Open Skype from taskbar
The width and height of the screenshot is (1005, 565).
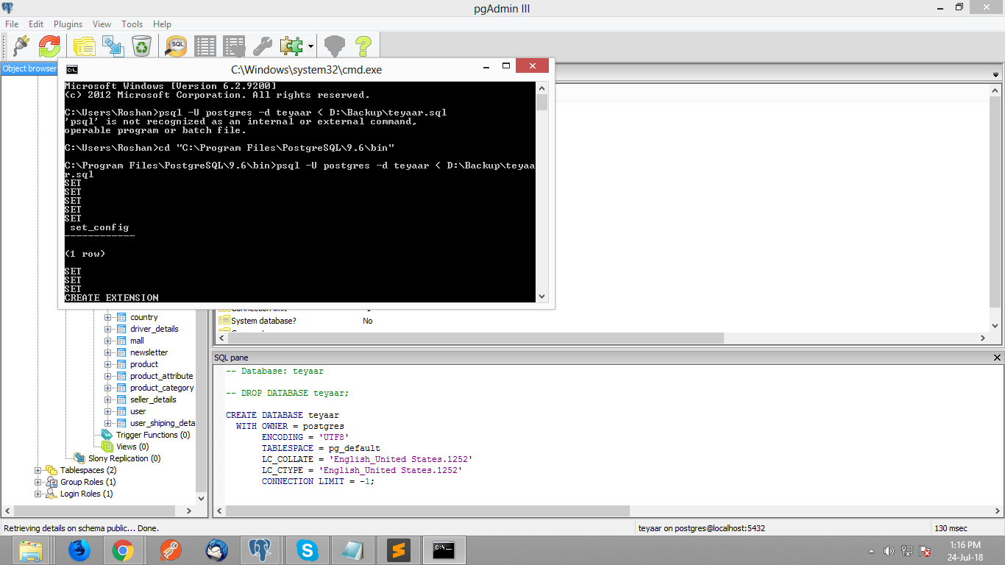(307, 550)
